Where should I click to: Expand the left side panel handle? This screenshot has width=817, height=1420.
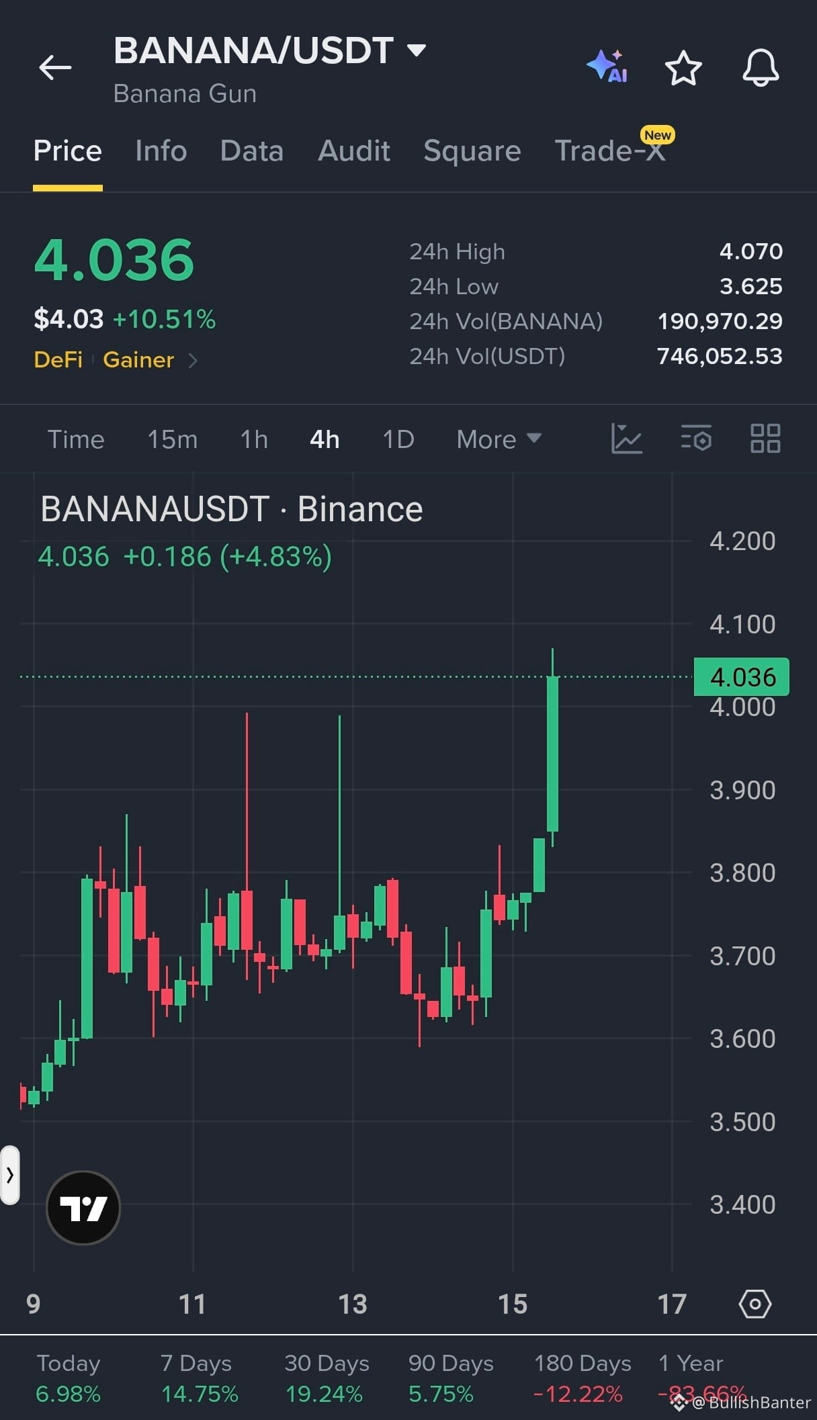[x=9, y=1175]
